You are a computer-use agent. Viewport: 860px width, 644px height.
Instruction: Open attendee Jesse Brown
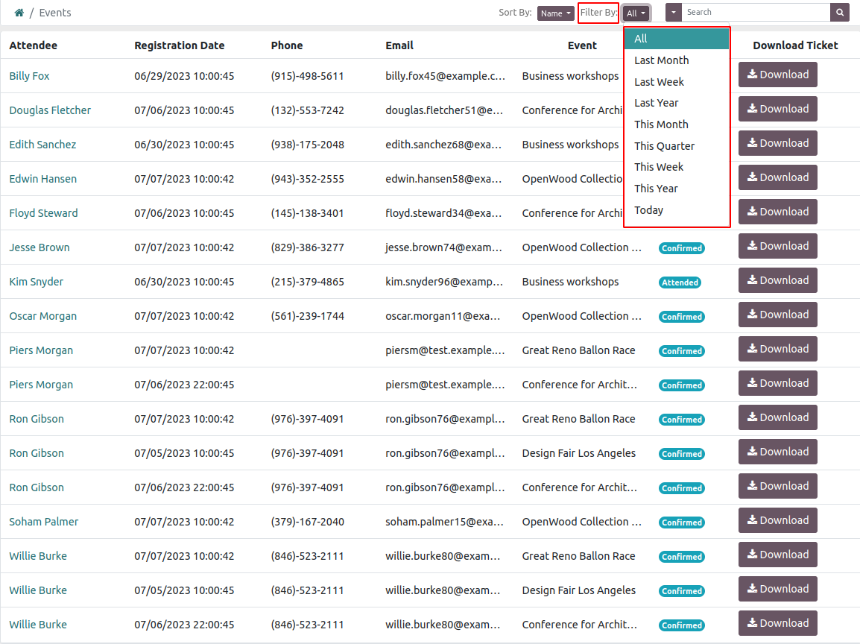[x=39, y=247]
